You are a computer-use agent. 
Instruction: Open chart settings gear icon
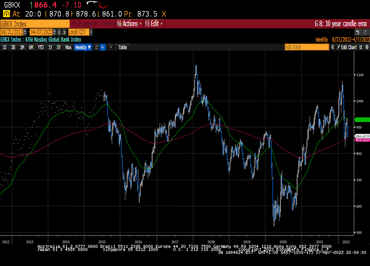click(367, 47)
